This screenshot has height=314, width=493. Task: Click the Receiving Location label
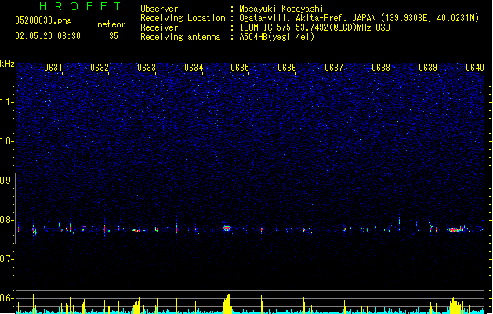[183, 18]
